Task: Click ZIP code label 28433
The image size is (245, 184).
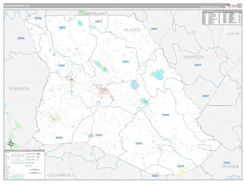Action: [x=99, y=135]
